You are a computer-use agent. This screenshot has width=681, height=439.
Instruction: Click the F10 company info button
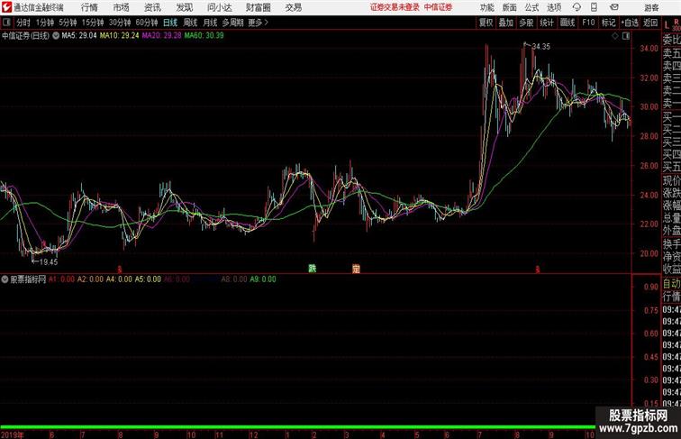588,23
